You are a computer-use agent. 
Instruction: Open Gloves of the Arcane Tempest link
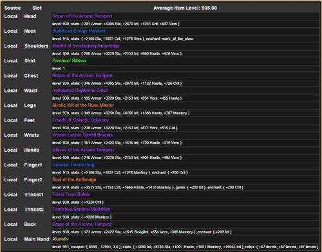tap(83, 150)
